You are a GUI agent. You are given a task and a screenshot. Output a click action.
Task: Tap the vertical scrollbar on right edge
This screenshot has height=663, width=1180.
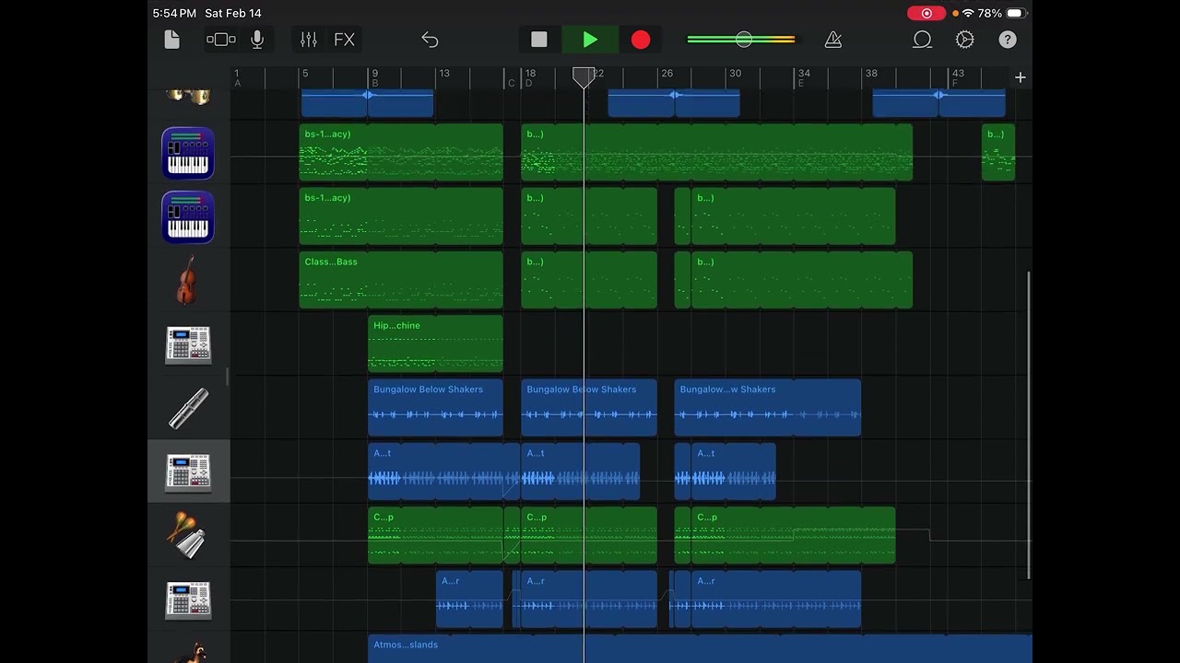pos(1029,425)
